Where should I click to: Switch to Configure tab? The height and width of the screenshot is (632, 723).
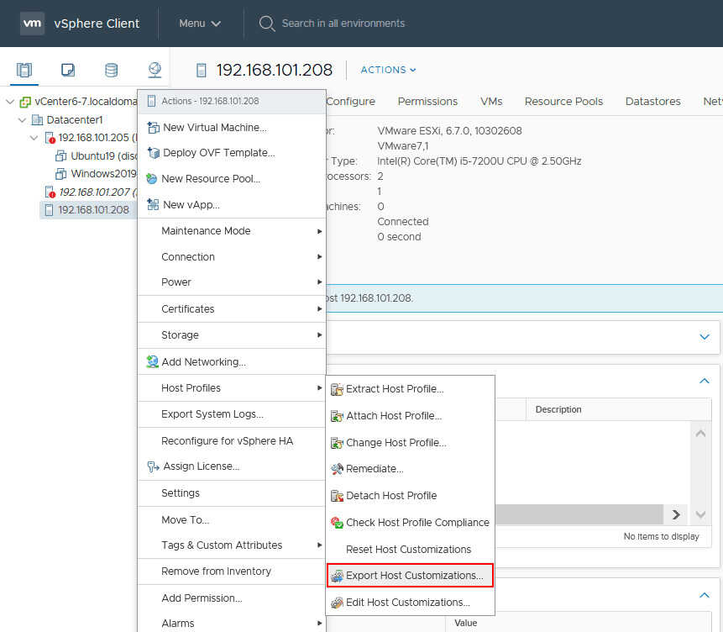350,102
